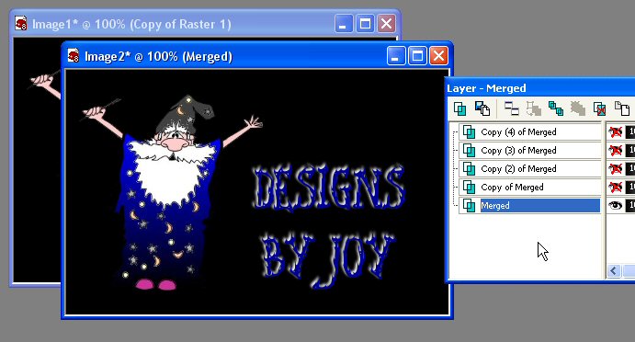635x342 pixels.
Task: Click the blue floppy-and-pages layer toolbar icon
Action: pos(482,108)
